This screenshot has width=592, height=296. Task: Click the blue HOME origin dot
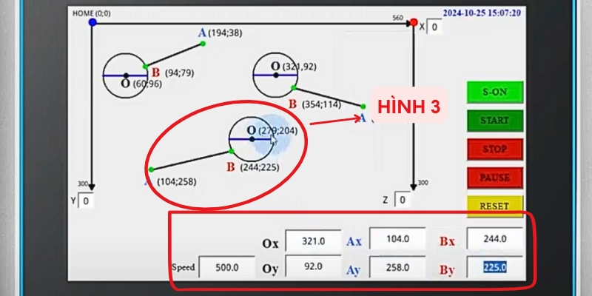point(92,23)
